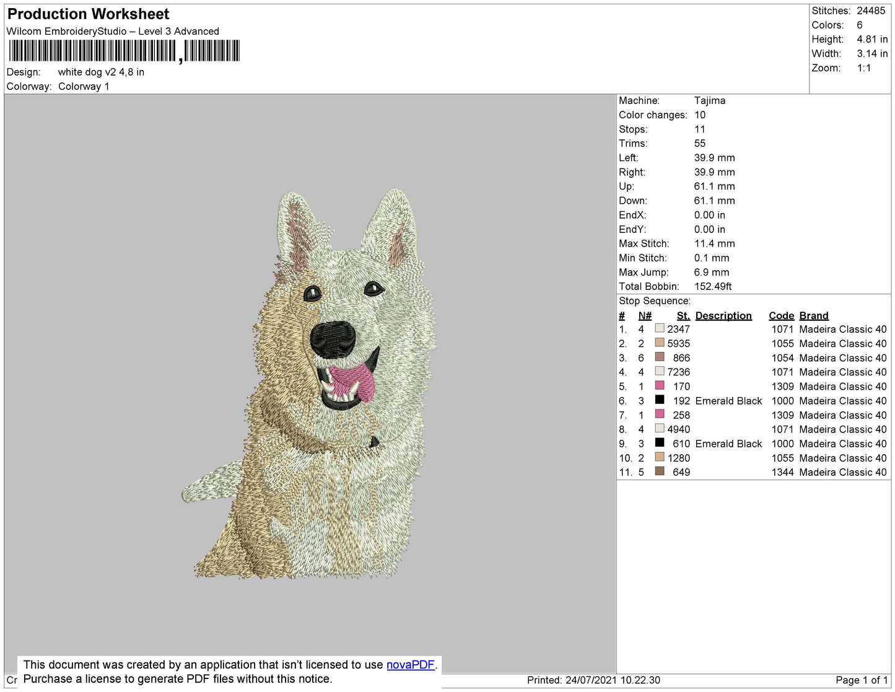Click the Up value '61.1 mm'
895x692 pixels.
pyautogui.click(x=715, y=186)
